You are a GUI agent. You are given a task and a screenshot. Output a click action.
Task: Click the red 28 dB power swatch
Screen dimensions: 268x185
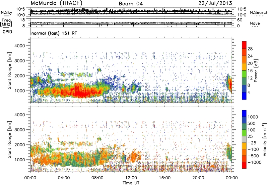click(244, 45)
